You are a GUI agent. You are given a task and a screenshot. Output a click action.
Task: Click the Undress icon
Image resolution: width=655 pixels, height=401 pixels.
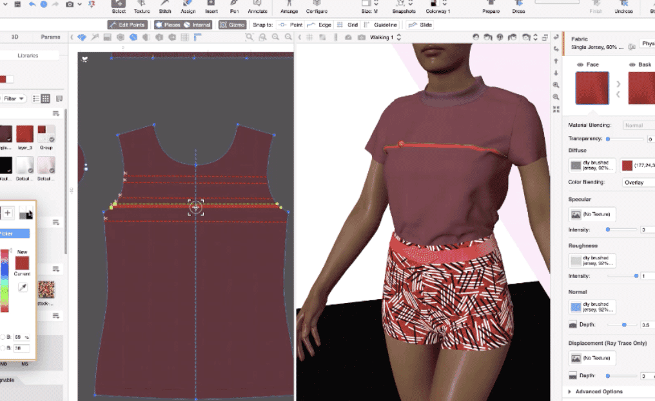tap(623, 7)
